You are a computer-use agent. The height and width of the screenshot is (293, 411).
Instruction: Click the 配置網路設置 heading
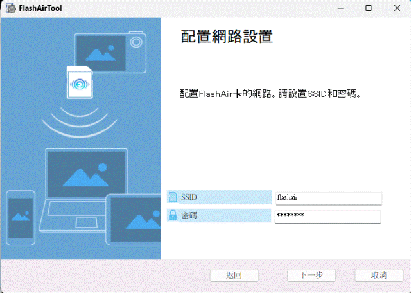(x=227, y=36)
